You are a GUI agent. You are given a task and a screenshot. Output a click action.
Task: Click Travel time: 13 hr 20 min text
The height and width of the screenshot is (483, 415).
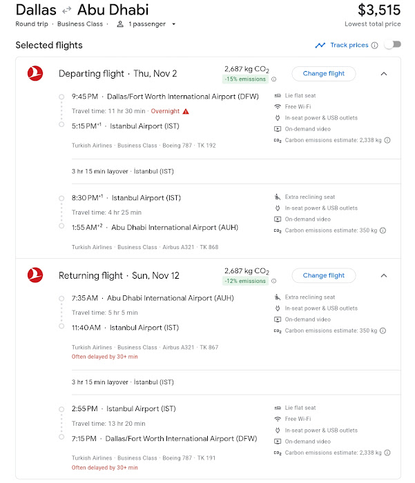[x=108, y=424]
